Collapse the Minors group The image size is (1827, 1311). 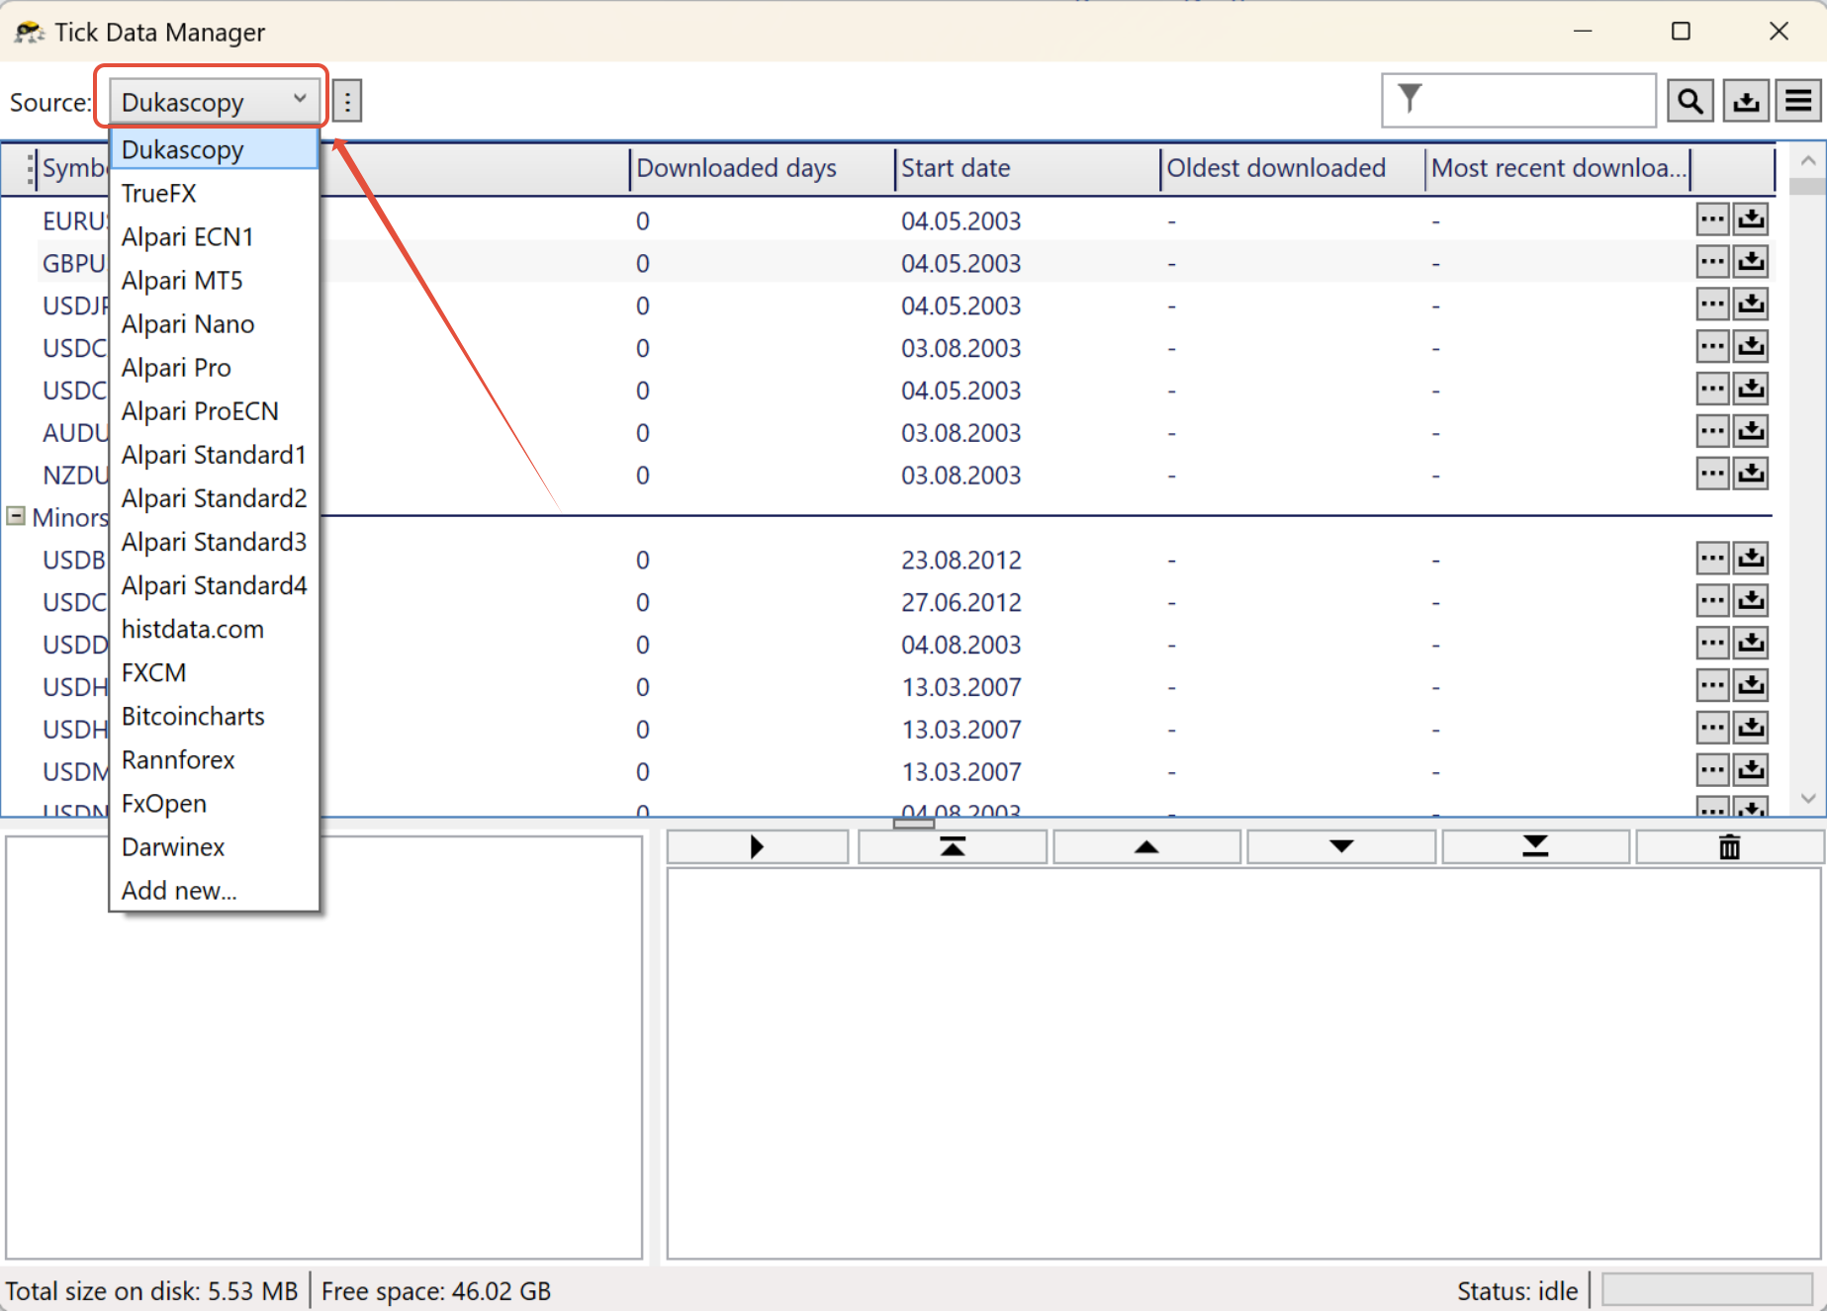[16, 515]
